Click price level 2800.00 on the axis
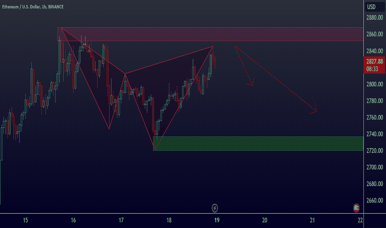The image size is (386, 228). [x=374, y=84]
